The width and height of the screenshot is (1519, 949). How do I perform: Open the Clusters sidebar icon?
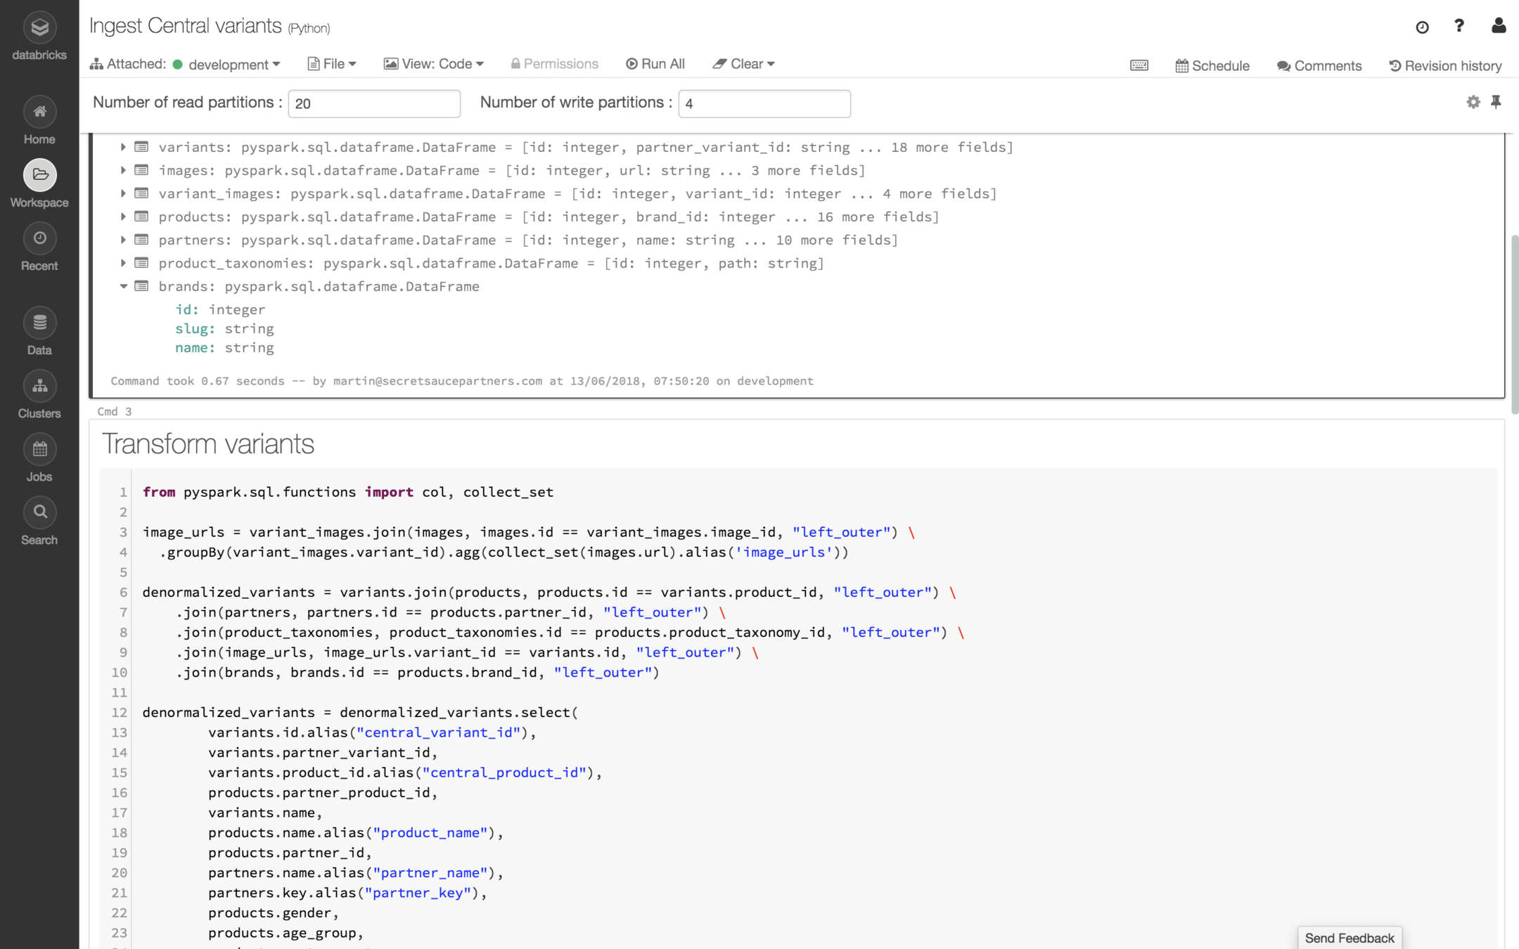click(39, 387)
